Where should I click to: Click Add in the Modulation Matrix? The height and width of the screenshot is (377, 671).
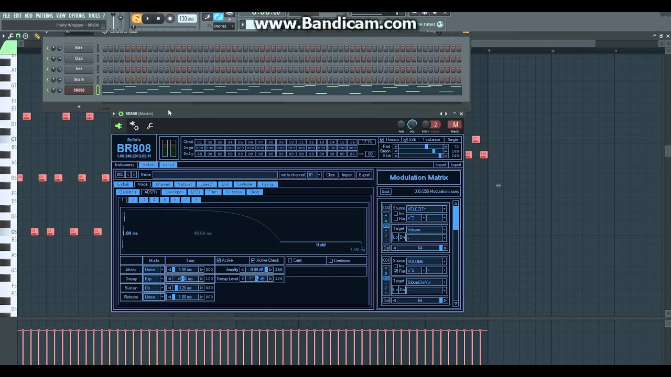point(385,191)
